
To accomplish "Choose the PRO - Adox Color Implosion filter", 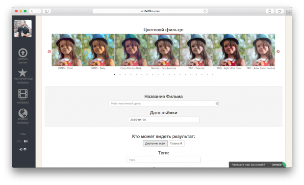I will (260, 50).
